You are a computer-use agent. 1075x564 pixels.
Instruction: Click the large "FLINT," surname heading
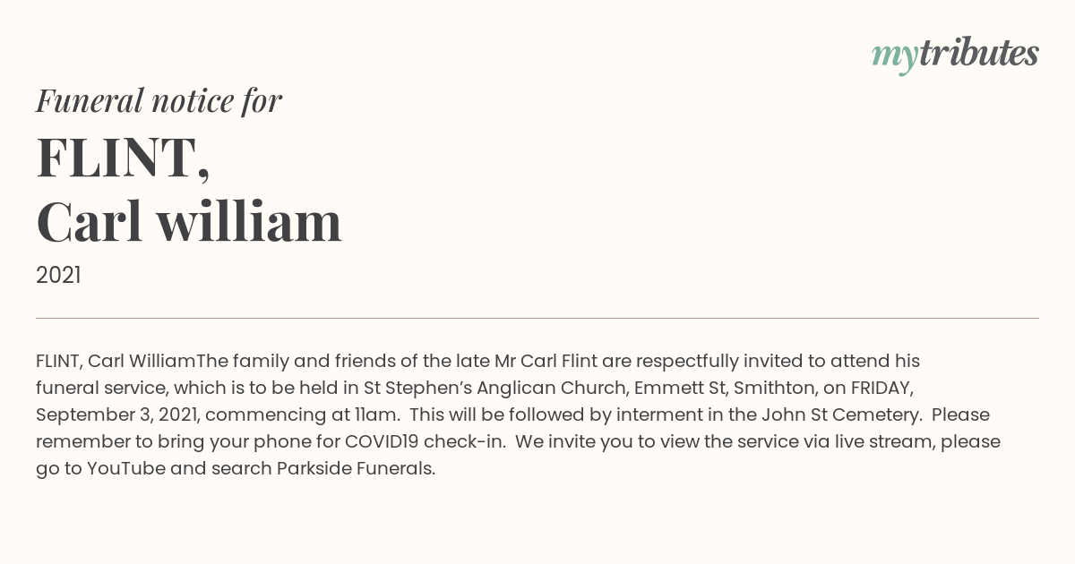pyautogui.click(x=124, y=157)
